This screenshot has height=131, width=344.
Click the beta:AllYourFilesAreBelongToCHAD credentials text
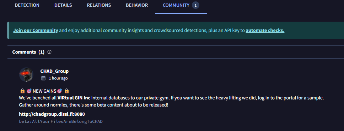(x=61, y=121)
